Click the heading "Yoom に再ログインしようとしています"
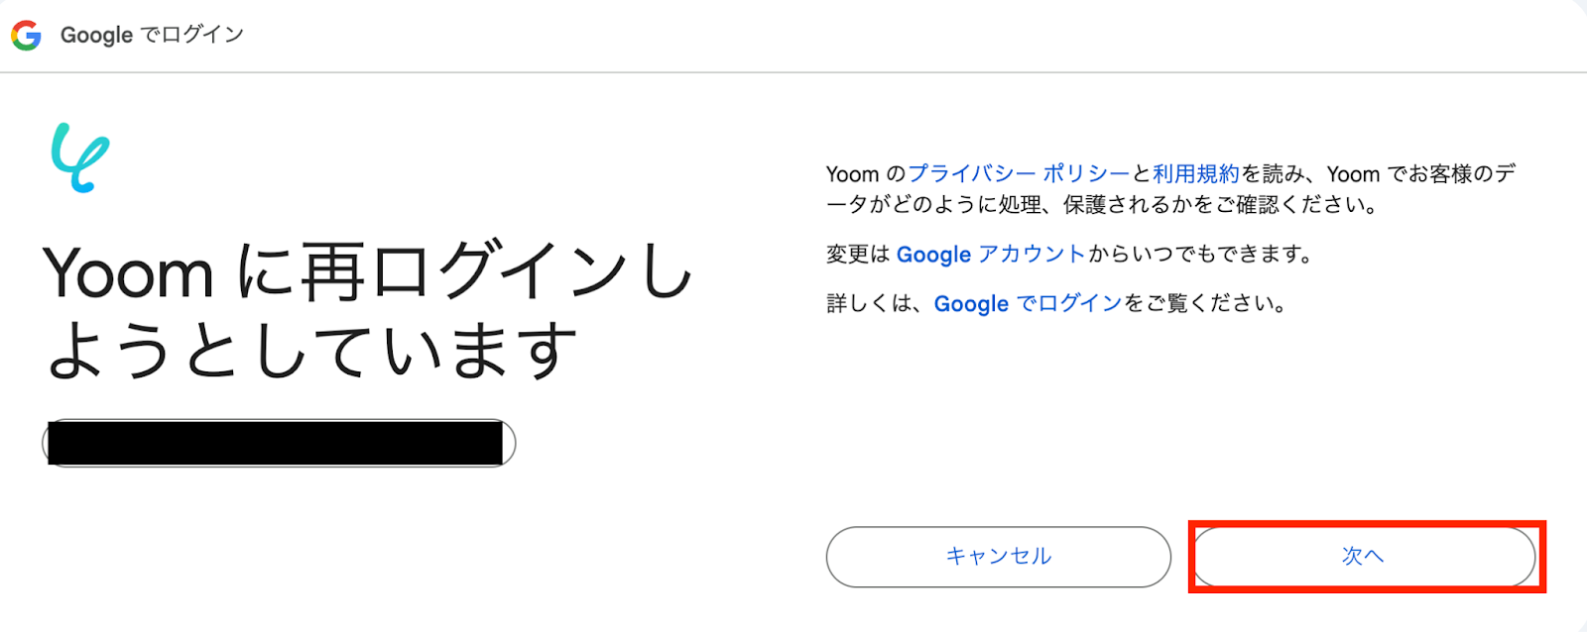Image resolution: width=1587 pixels, height=632 pixels. point(367,311)
